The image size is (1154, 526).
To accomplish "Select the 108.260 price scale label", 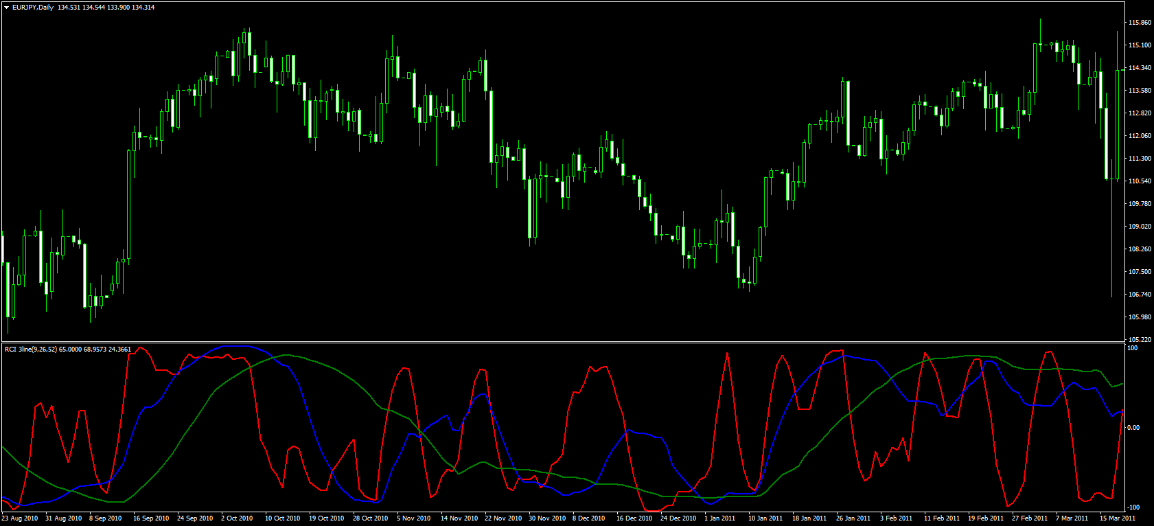I will 1139,249.
